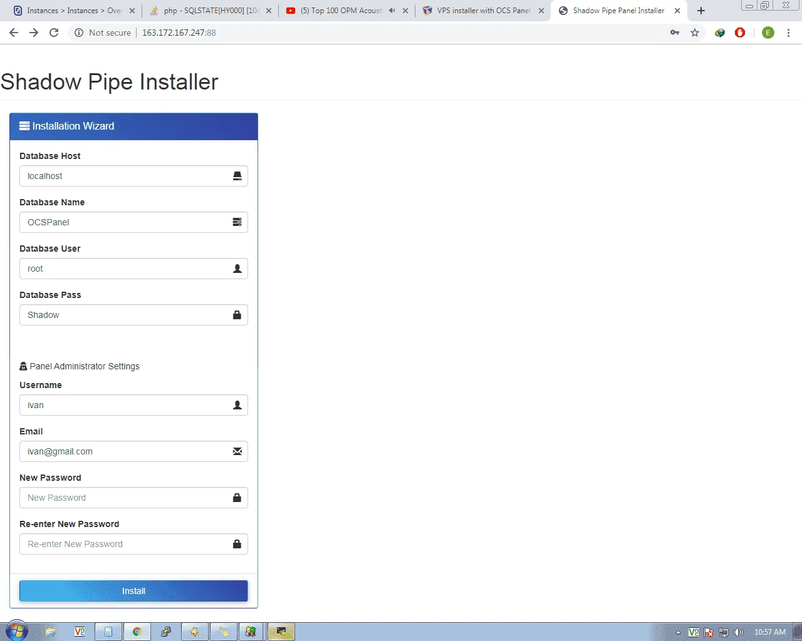Click the network icon in system tray
This screenshot has width=802, height=641.
[x=724, y=632]
